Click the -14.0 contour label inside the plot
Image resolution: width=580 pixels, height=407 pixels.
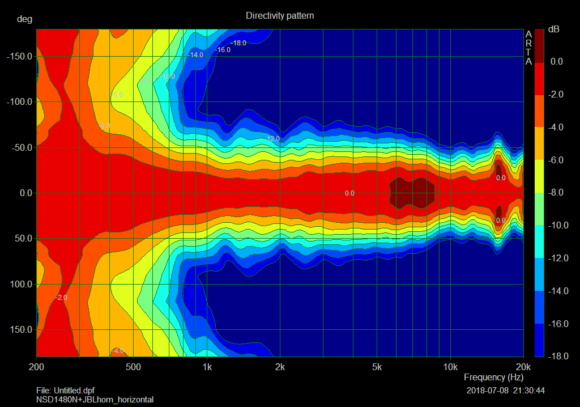click(x=195, y=55)
